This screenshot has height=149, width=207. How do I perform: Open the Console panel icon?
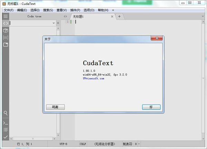pos(6,123)
